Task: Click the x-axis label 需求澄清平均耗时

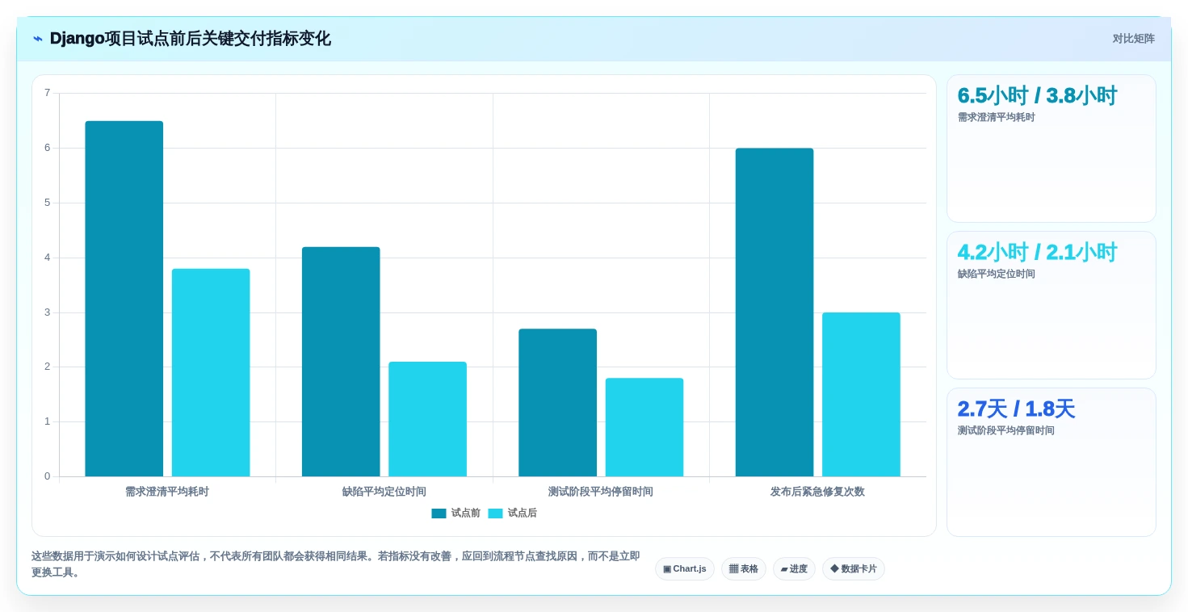Action: (167, 492)
